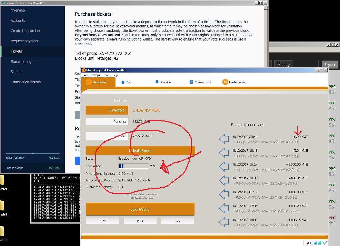Click the PrivateSend header bar
This screenshot has width=340, height=246.
coord(141,150)
